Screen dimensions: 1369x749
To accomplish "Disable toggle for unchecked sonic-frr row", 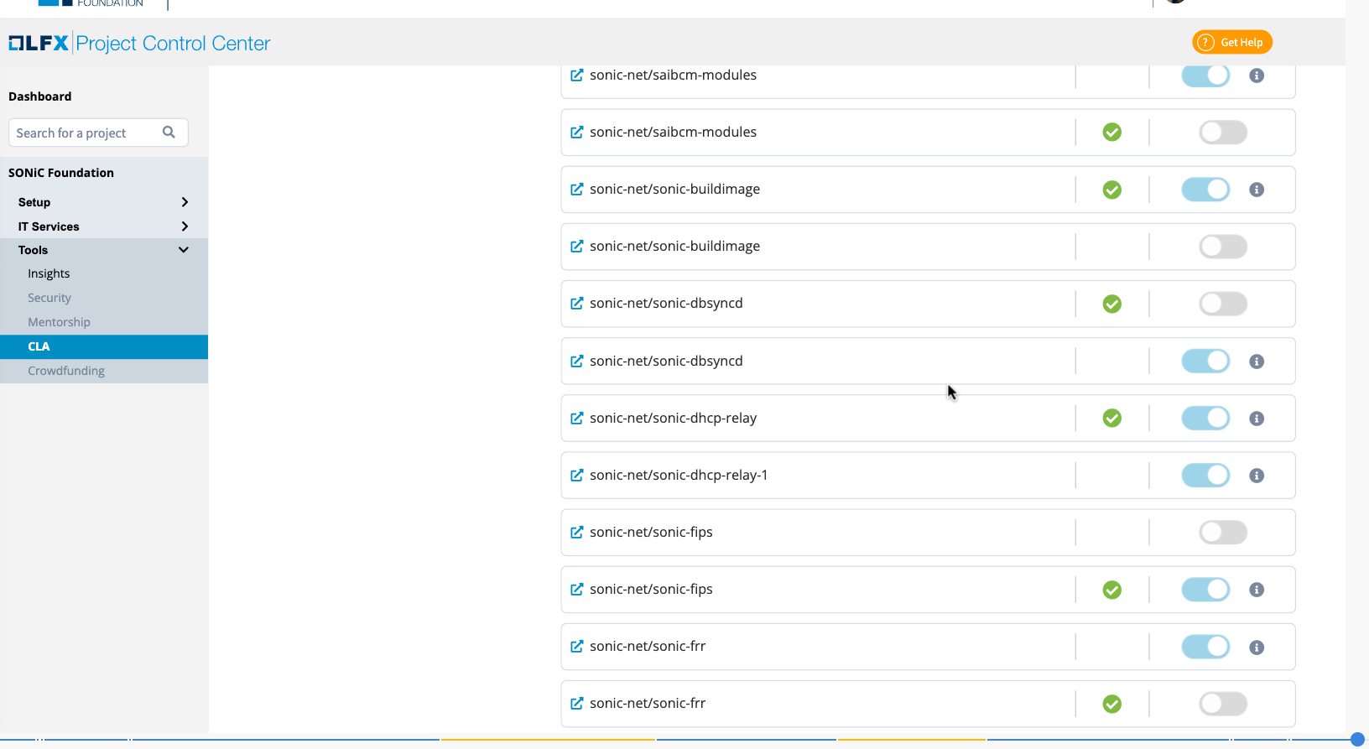I will [x=1206, y=647].
